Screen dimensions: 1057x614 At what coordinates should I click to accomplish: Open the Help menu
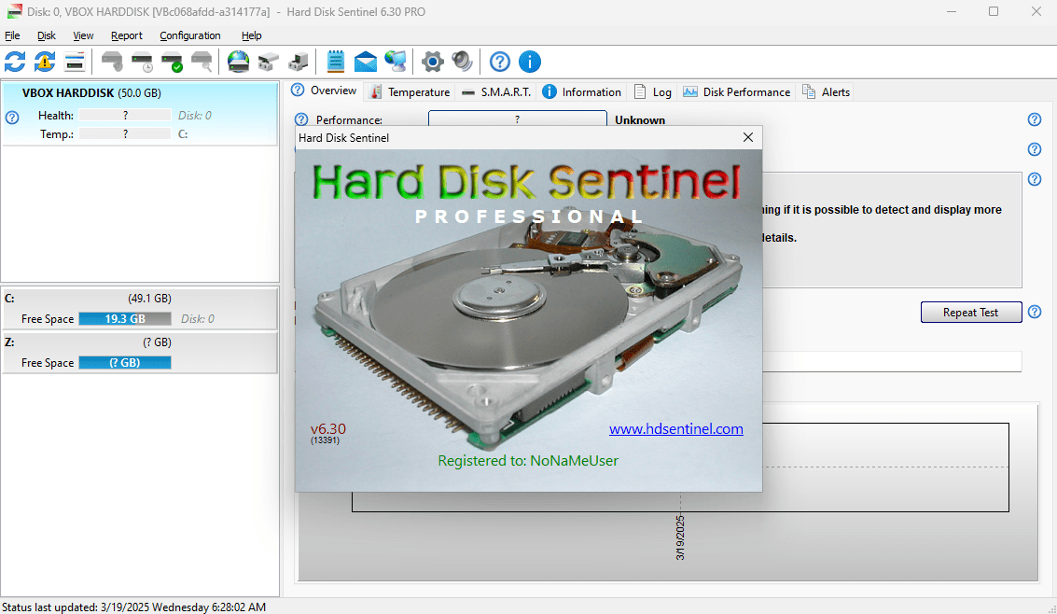(x=252, y=35)
